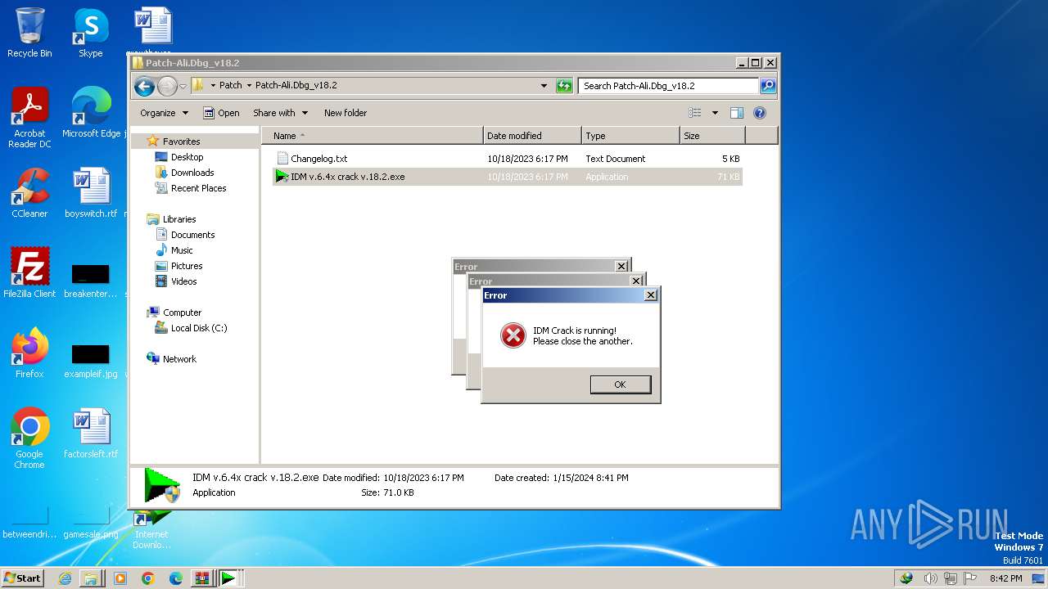
Task: Select the Firefox desktop shortcut
Action: (29, 353)
